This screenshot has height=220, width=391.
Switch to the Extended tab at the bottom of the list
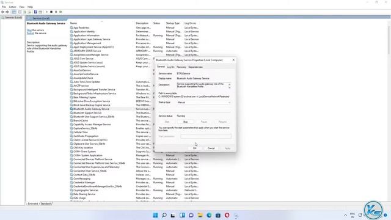[x=33, y=204]
